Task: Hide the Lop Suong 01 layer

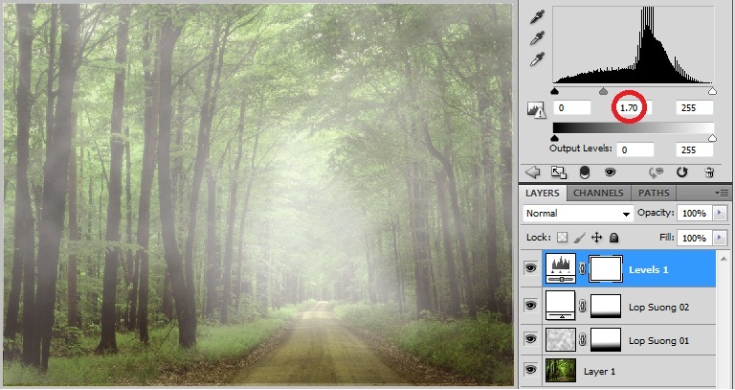Action: tap(530, 339)
